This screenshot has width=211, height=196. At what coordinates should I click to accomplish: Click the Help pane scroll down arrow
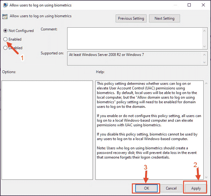point(206,177)
